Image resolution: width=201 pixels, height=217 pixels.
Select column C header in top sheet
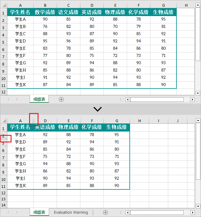pyautogui.click(x=69, y=5)
